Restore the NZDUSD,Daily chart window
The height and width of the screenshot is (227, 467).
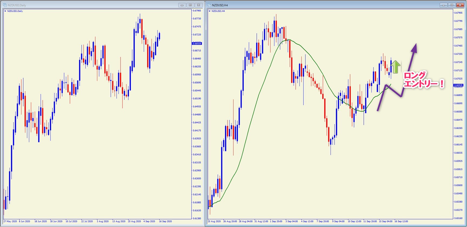[190, 5]
